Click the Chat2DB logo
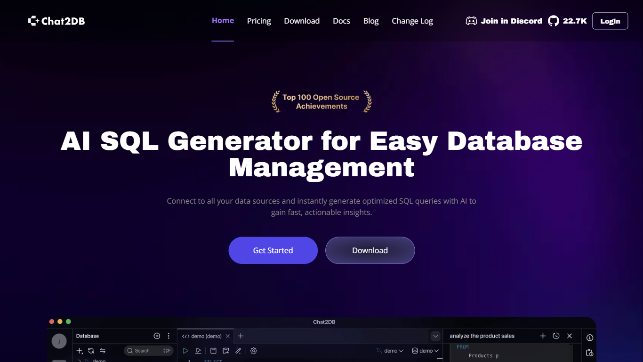The height and width of the screenshot is (362, 643). coord(56,21)
